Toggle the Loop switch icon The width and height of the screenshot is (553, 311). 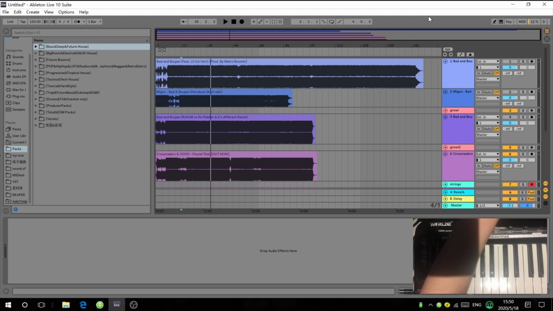coord(332,22)
